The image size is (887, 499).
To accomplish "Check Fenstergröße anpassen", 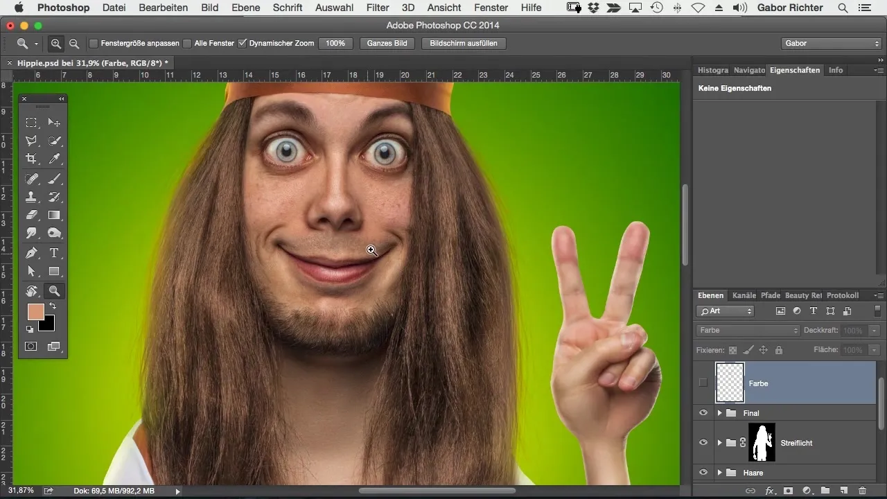I will point(94,43).
